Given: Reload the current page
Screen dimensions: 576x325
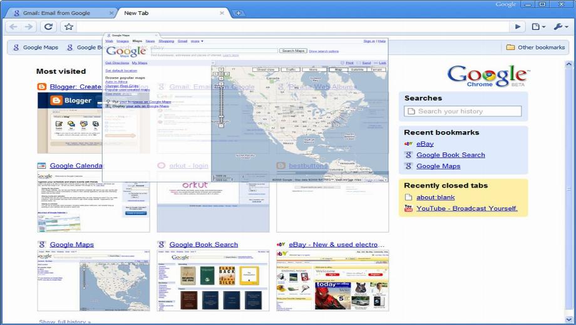Looking at the screenshot, I should point(48,26).
